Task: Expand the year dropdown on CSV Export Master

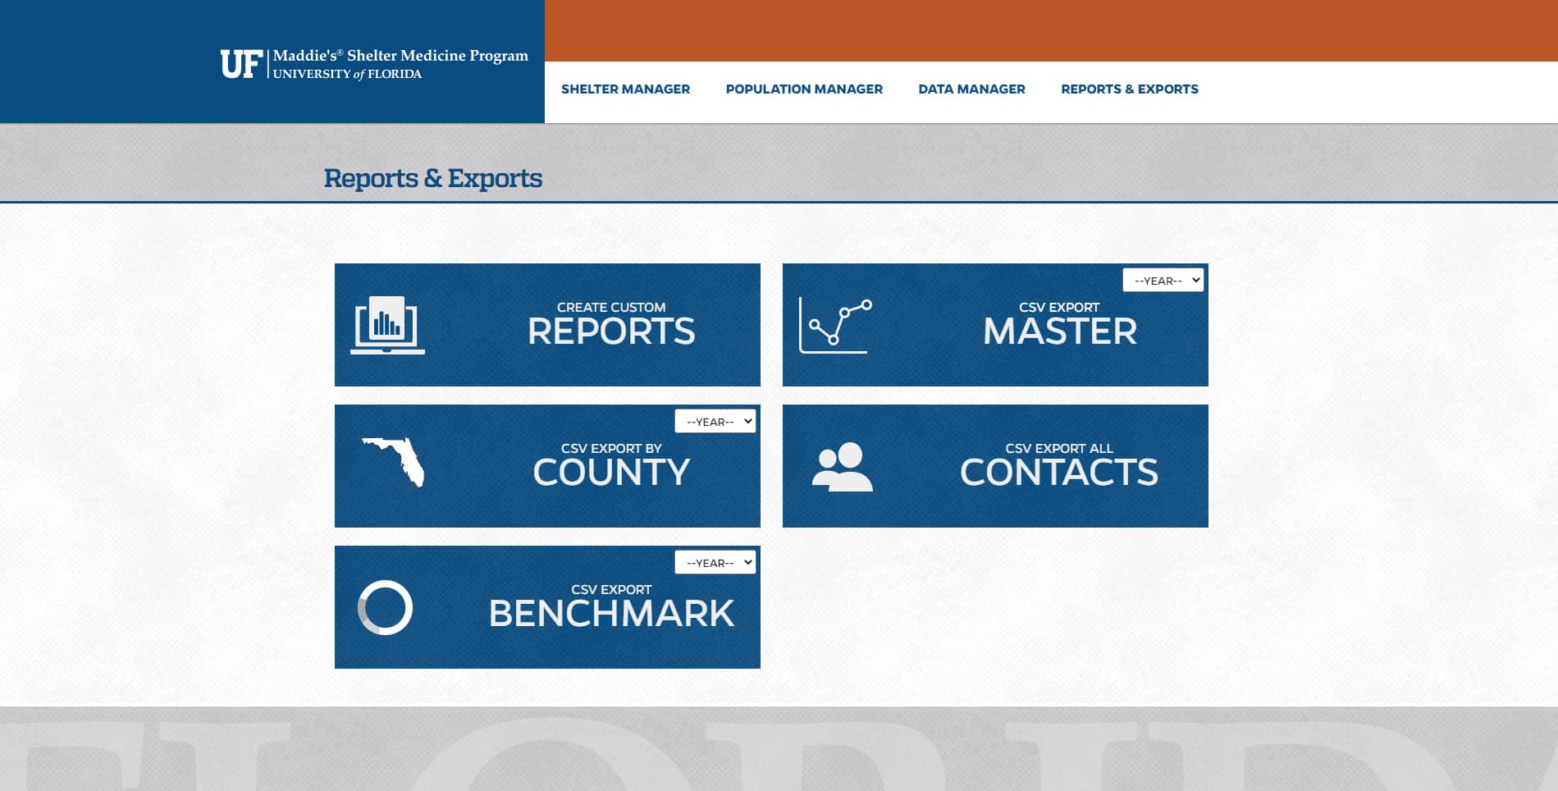Action: (x=1163, y=280)
